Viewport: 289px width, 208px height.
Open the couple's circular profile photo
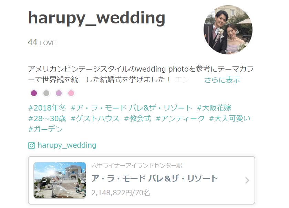228,30
